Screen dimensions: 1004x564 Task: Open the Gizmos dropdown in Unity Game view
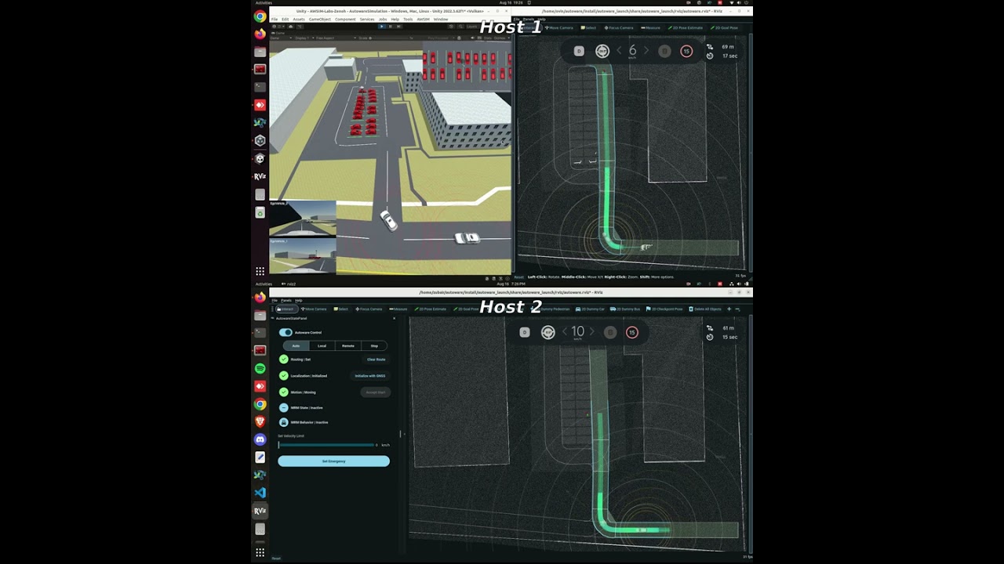502,38
